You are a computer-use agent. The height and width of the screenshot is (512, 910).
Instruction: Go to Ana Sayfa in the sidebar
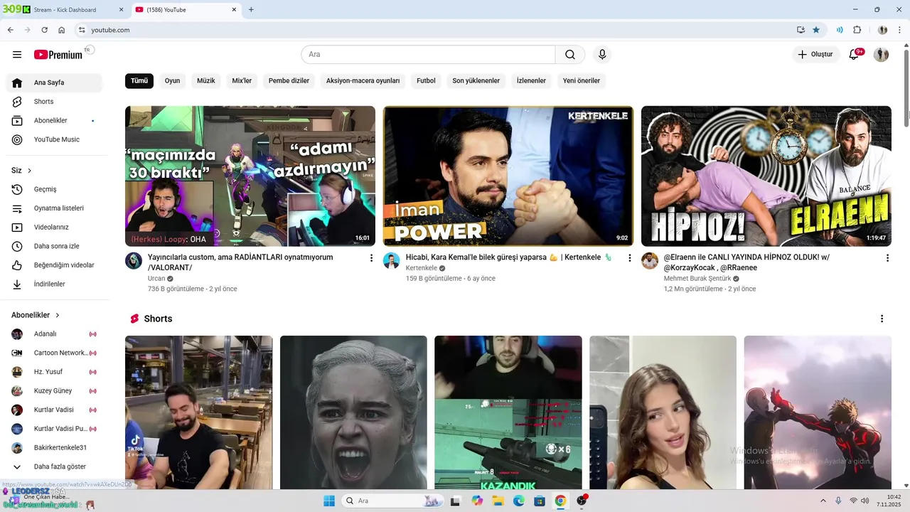pyautogui.click(x=55, y=82)
